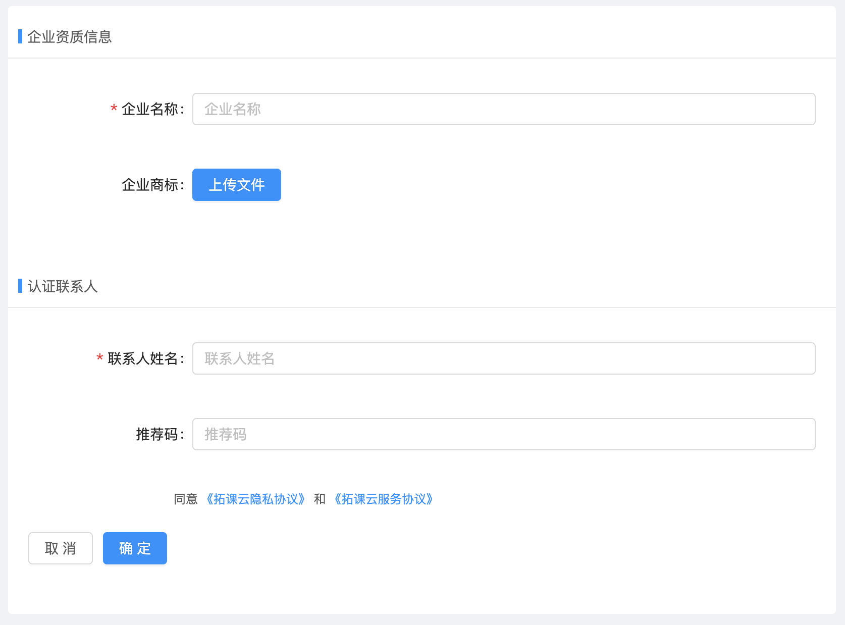Click the 企业商标 field label
This screenshot has height=625, width=845.
[x=150, y=185]
